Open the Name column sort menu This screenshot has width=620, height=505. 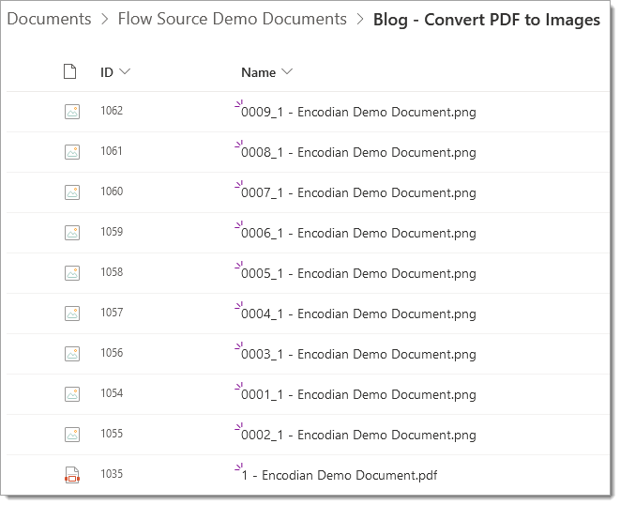click(287, 71)
